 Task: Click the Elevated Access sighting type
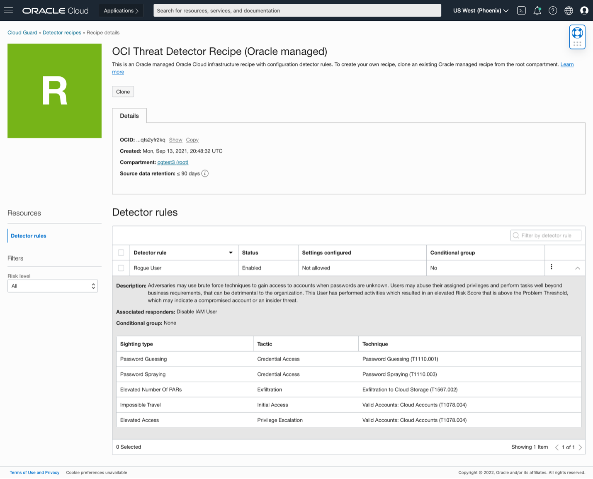(x=139, y=421)
